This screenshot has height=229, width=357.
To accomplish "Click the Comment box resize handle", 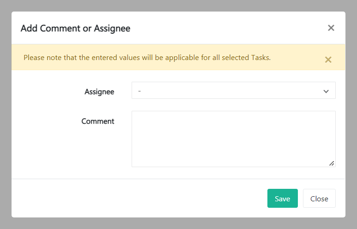I will click(x=332, y=163).
